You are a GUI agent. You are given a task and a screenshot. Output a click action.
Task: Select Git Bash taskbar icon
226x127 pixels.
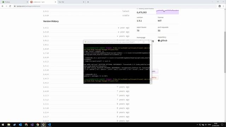(x=43, y=125)
